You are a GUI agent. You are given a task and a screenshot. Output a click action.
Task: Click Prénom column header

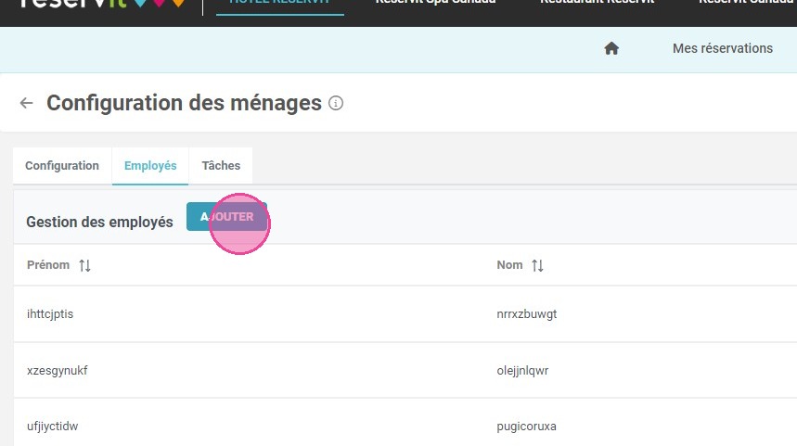(x=48, y=265)
